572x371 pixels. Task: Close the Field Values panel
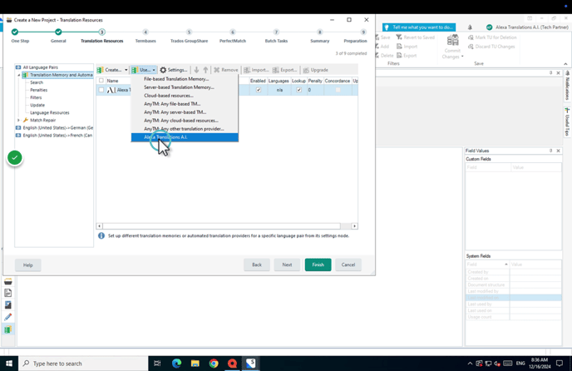558,151
